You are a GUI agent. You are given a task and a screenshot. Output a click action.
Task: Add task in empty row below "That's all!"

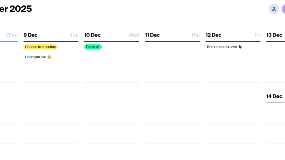[112, 57]
